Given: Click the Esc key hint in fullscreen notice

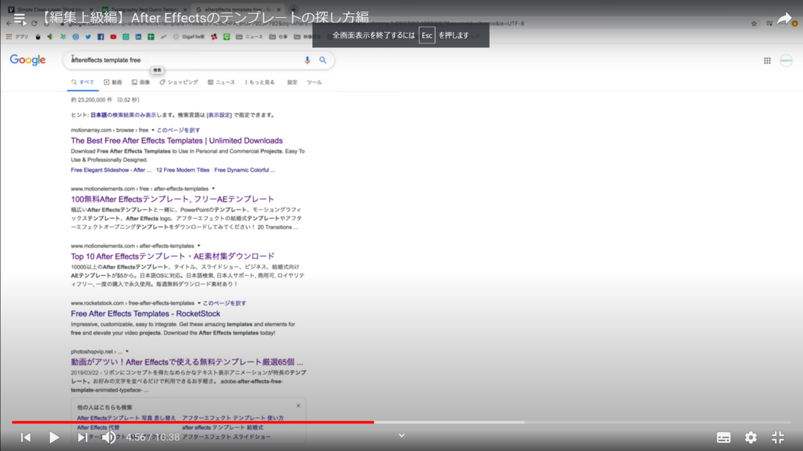Looking at the screenshot, I should [427, 35].
